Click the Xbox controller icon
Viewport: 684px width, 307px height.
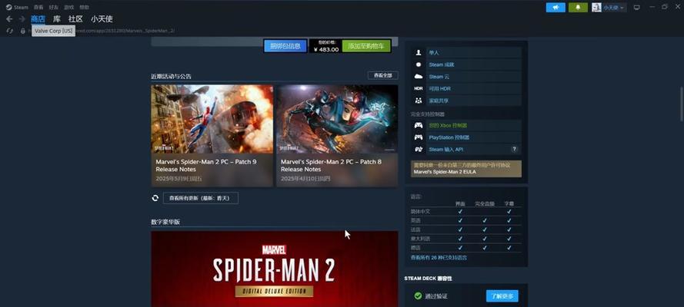[x=419, y=125]
